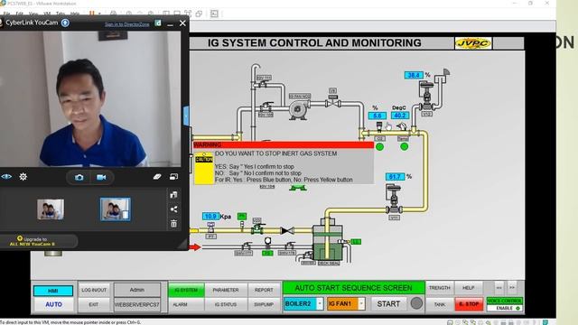Open the IG SYSTEM screen tab
This screenshot has width=578, height=325.
(186, 290)
